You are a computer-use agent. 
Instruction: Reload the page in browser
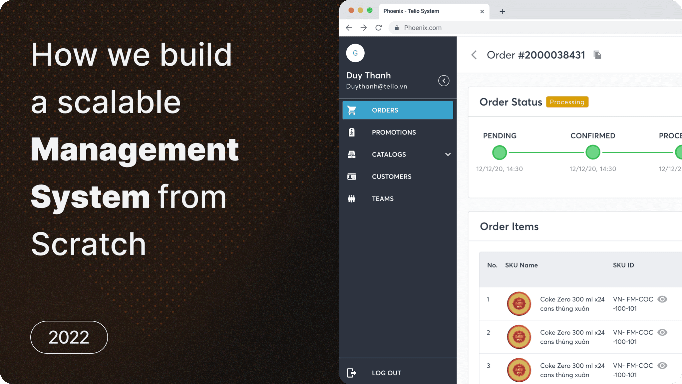379,28
